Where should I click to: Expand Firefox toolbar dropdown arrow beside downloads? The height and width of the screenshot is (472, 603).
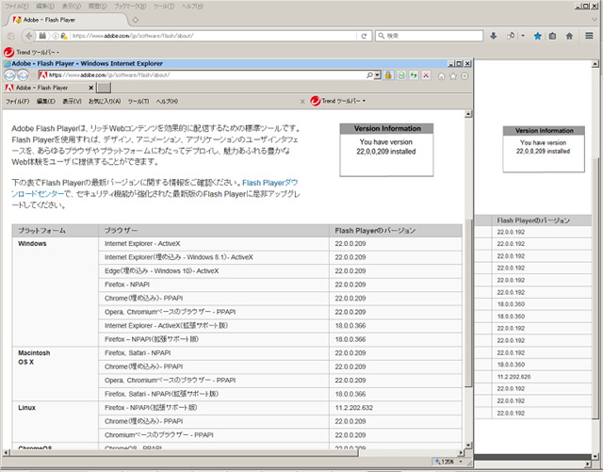(x=523, y=36)
